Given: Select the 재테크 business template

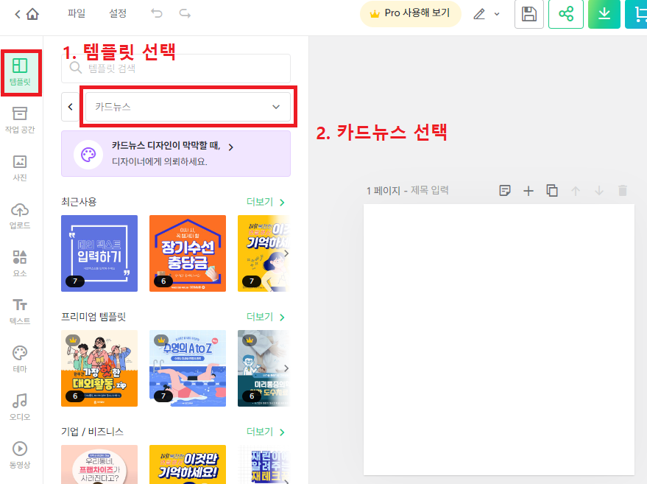Looking at the screenshot, I should click(x=264, y=464).
